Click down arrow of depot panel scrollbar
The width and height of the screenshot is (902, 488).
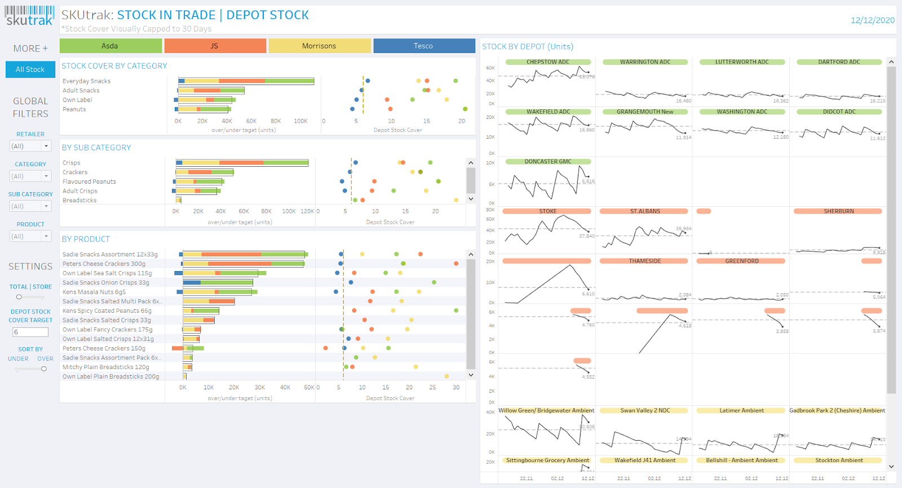tap(891, 467)
